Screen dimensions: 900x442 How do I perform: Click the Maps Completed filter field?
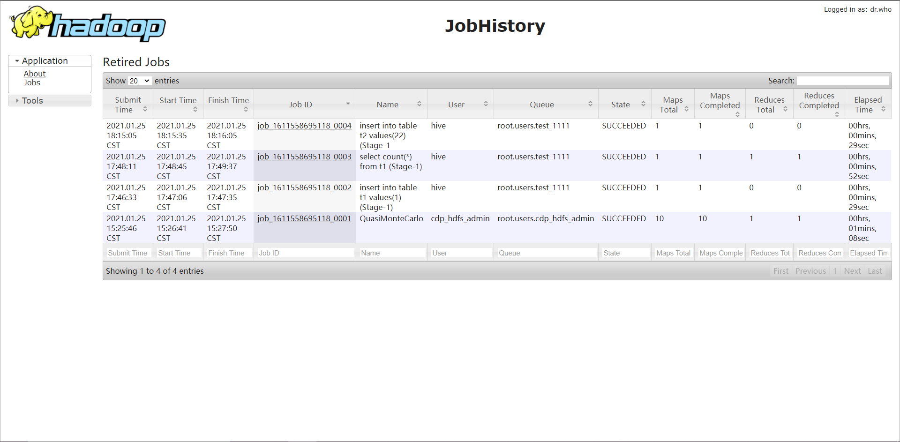coord(721,253)
